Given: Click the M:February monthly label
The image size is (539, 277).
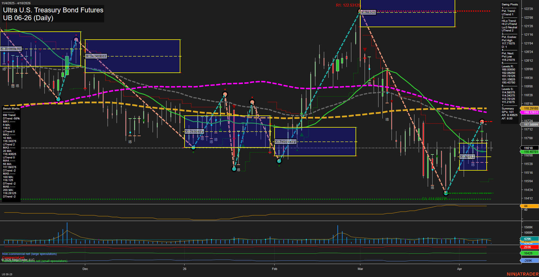Looking at the screenshot, I should pyautogui.click(x=285, y=141).
